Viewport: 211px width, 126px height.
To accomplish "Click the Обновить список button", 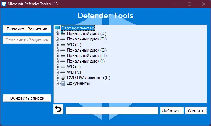I will point(27,98).
